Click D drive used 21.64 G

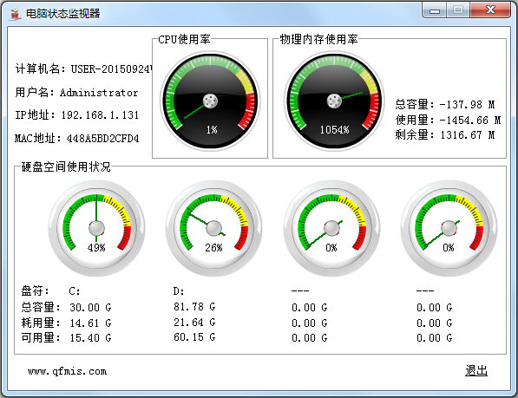(x=194, y=322)
